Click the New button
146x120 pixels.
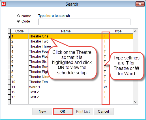point(42,112)
